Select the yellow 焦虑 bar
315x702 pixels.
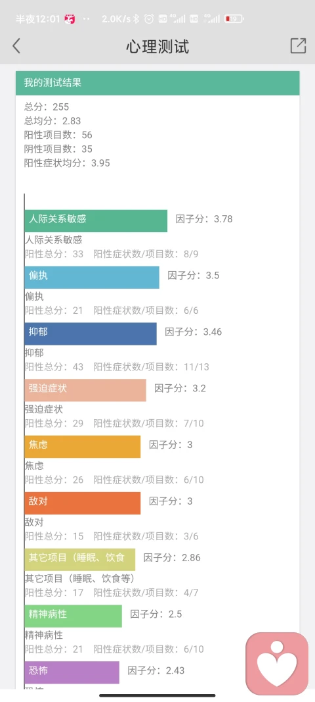[83, 446]
